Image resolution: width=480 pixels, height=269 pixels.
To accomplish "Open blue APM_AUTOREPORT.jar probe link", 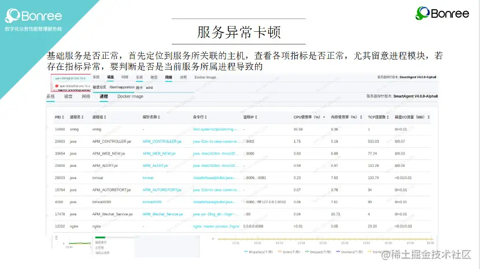I will coord(162,190).
